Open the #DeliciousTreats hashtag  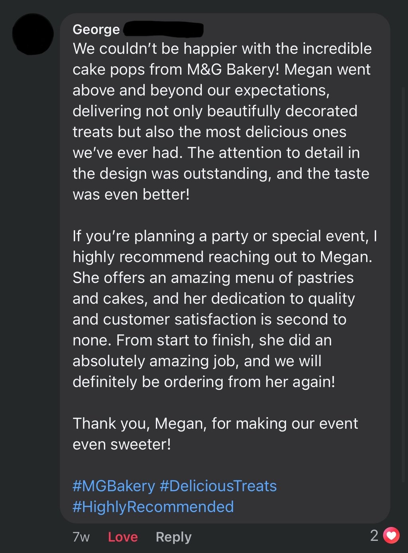pyautogui.click(x=218, y=486)
